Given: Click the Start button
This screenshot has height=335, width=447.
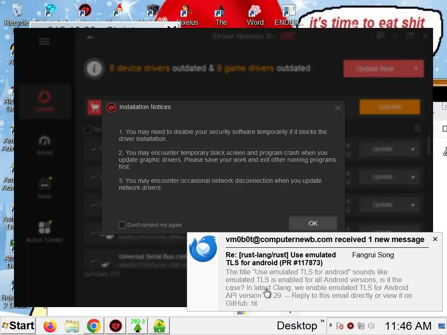Looking at the screenshot, I should coord(17,325).
